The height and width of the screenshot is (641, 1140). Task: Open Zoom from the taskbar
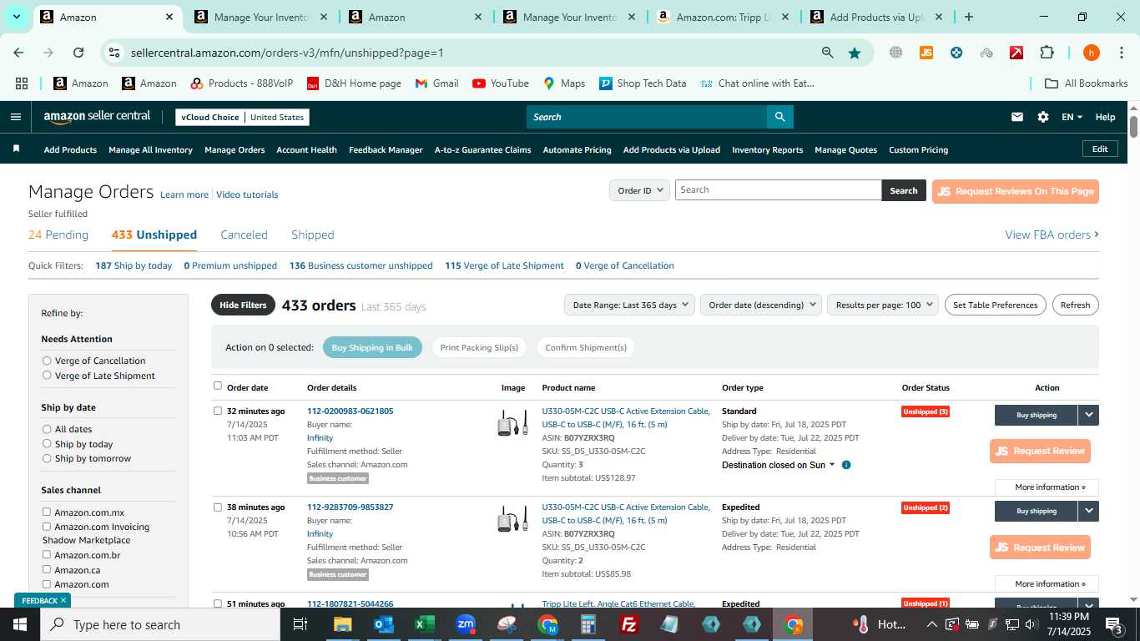coord(466,624)
